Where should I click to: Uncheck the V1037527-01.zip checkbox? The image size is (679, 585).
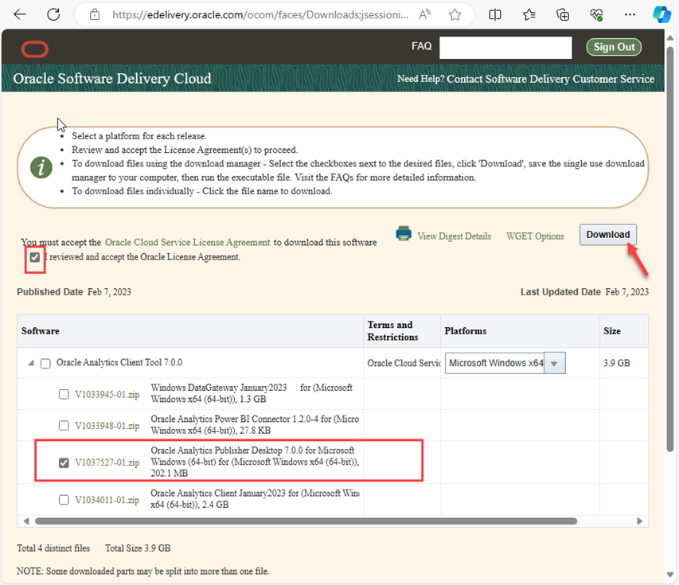tap(64, 462)
